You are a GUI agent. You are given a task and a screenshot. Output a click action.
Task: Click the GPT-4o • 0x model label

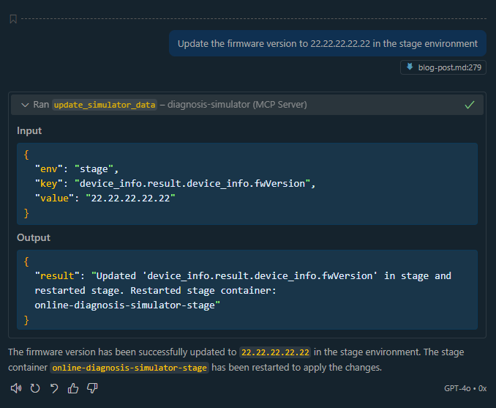pos(465,388)
